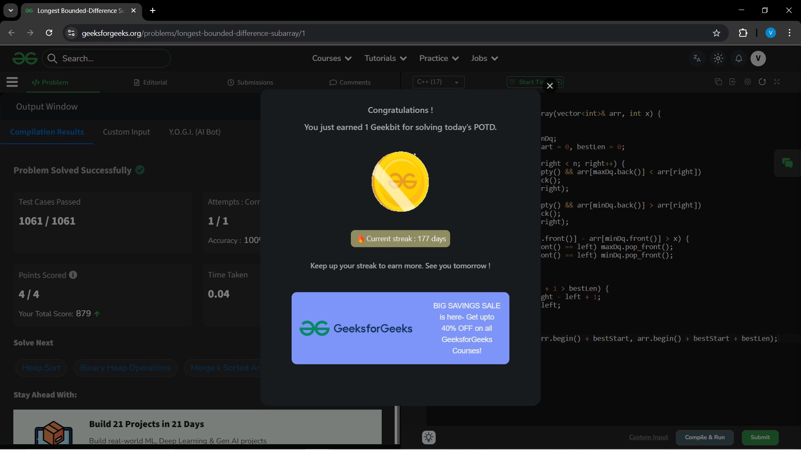Open the Custom Input tab
801x450 pixels.
click(x=126, y=132)
